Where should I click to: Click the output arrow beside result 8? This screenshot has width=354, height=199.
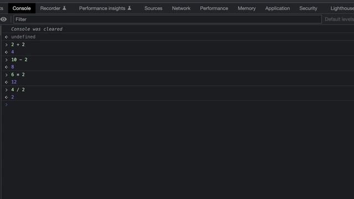click(x=6, y=67)
